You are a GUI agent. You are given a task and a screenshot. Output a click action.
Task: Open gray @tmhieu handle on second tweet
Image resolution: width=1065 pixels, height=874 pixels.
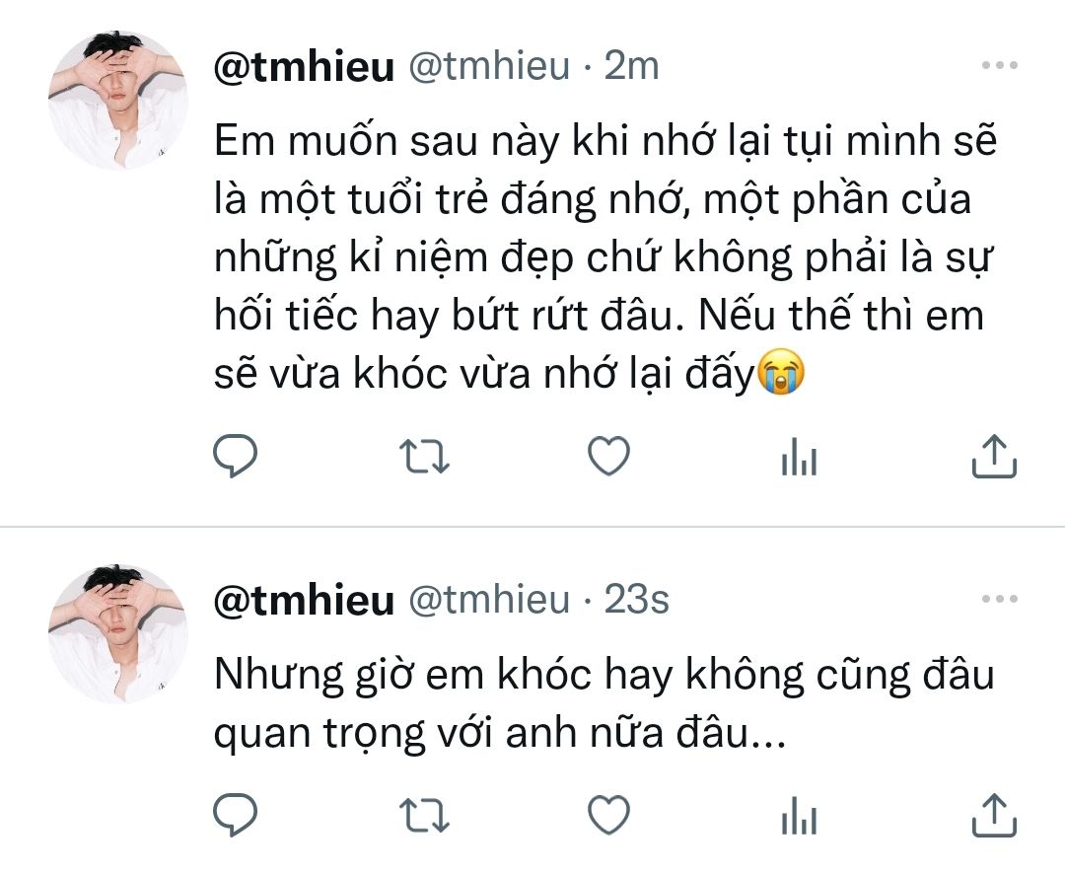point(488,600)
